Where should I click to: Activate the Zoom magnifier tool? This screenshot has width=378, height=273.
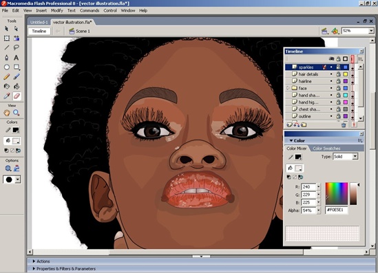coord(16,113)
